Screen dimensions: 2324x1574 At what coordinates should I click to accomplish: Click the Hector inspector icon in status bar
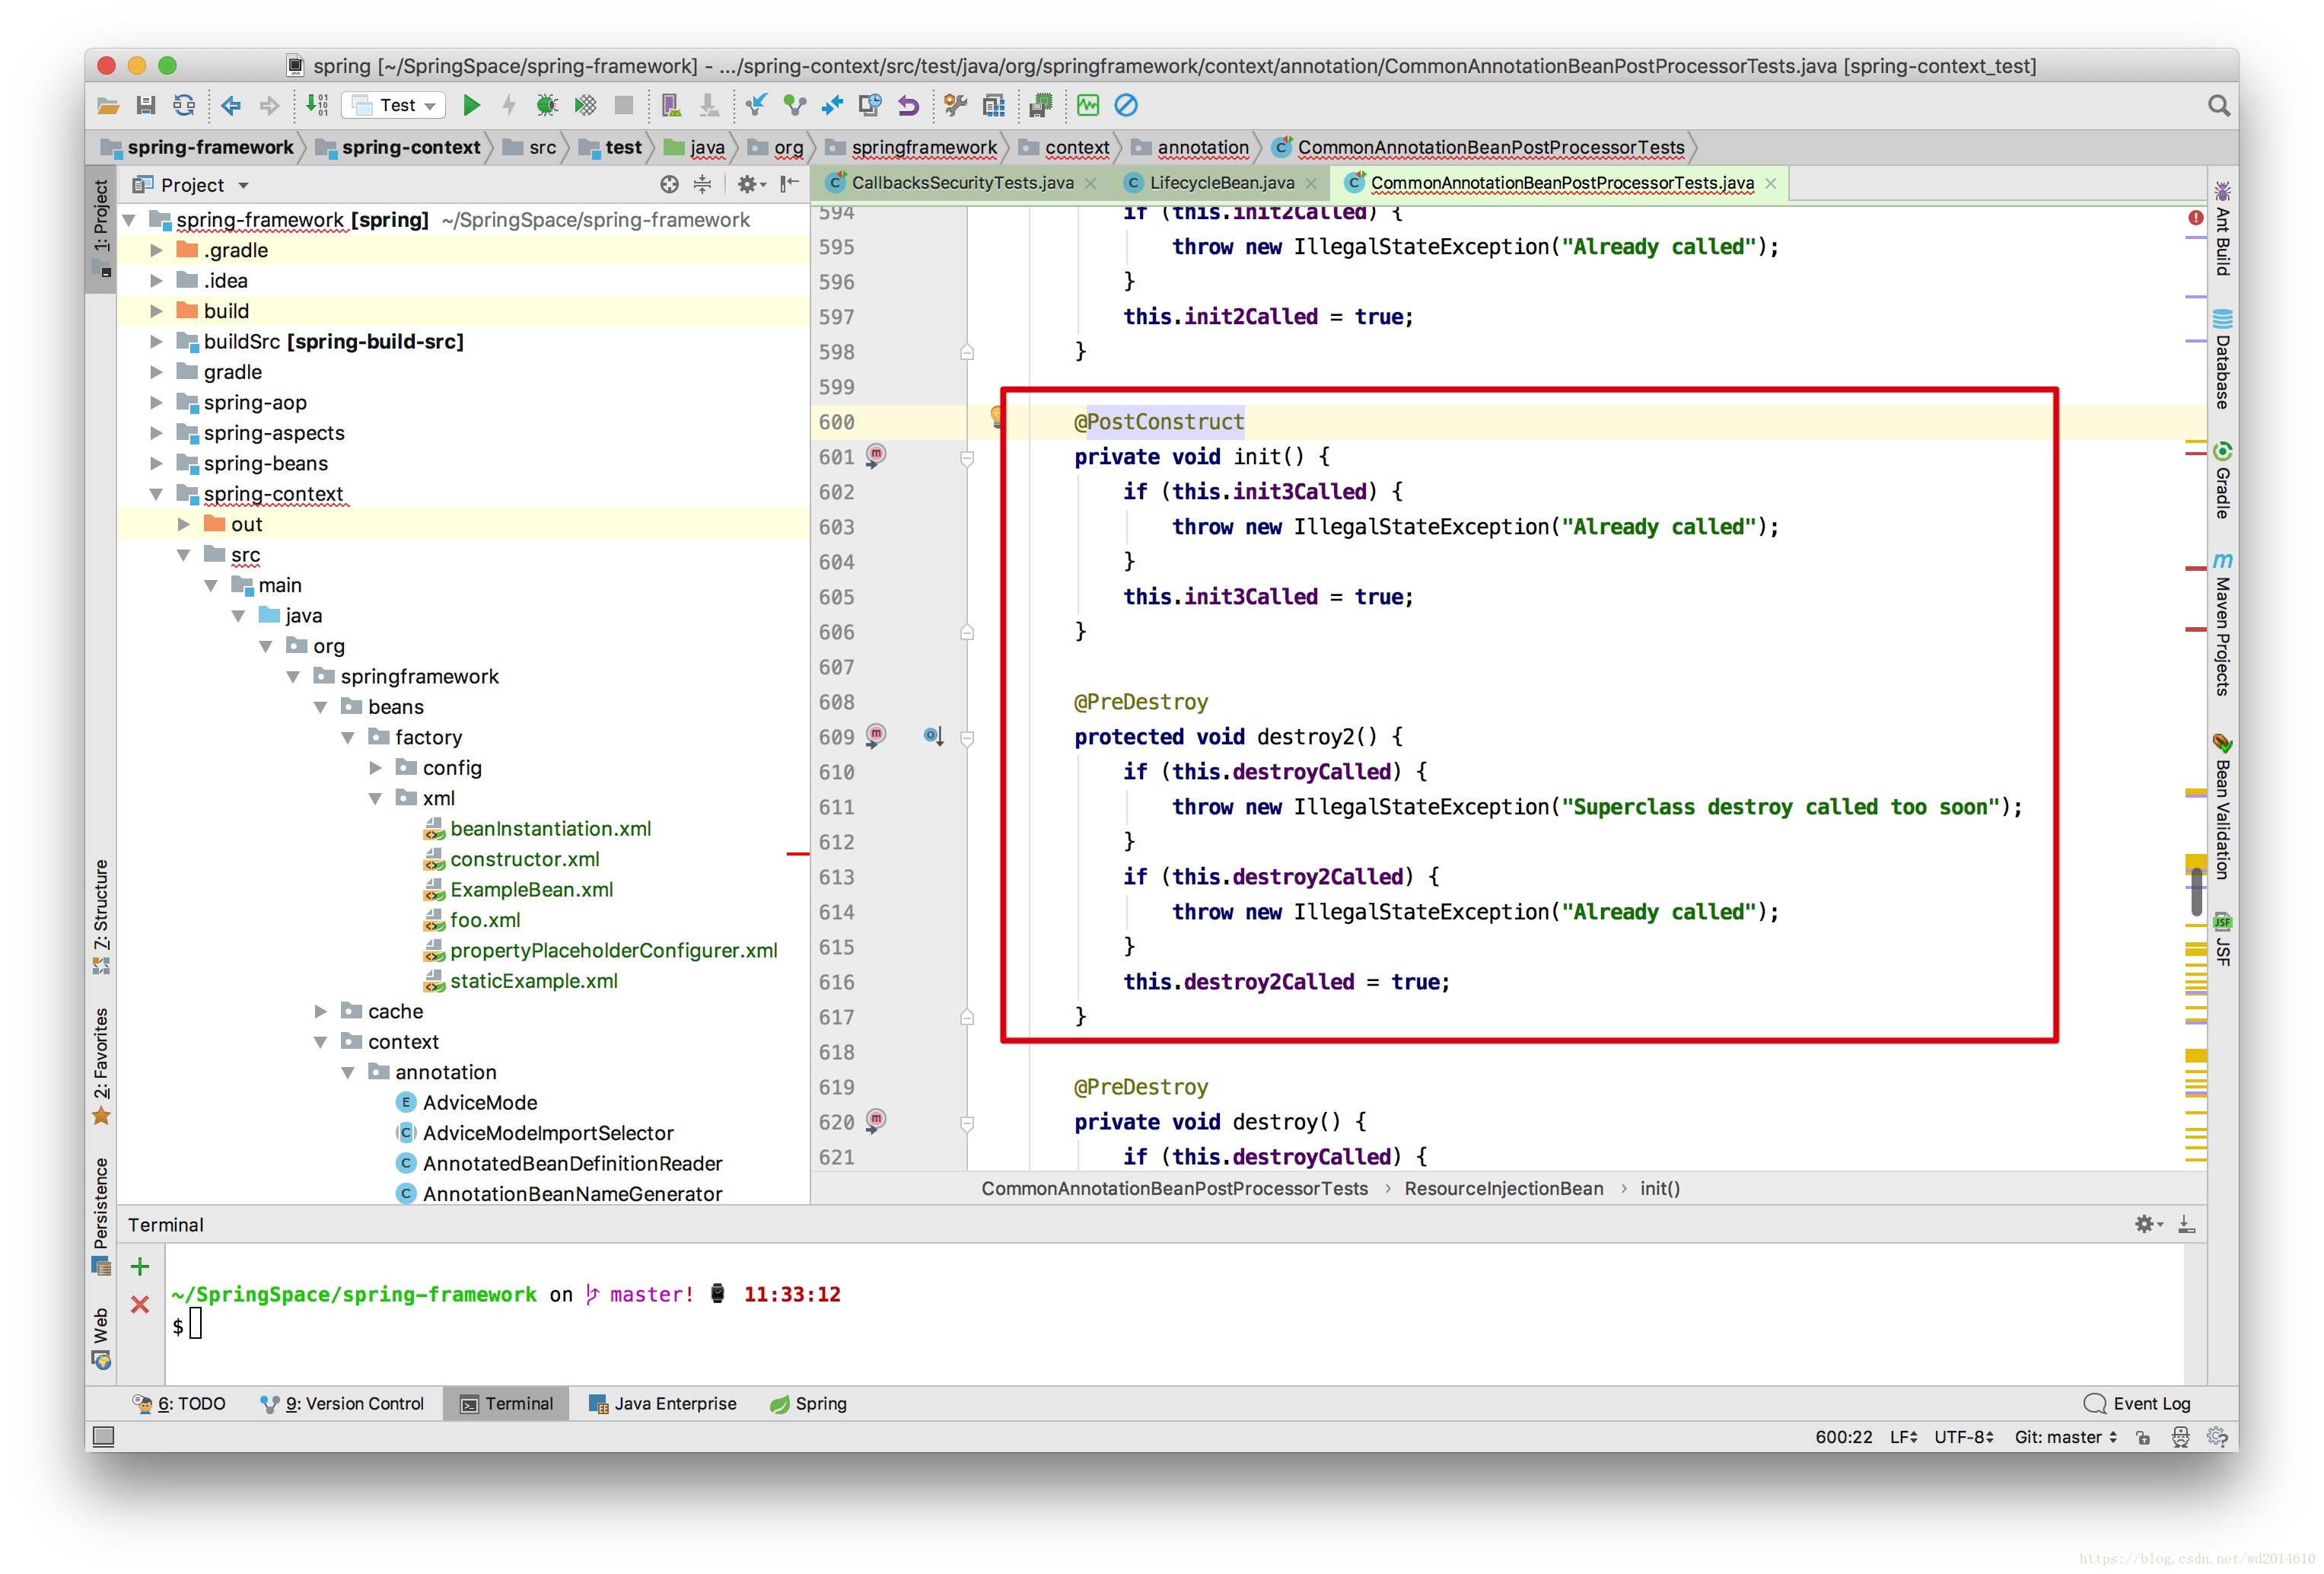pyautogui.click(x=2181, y=1436)
